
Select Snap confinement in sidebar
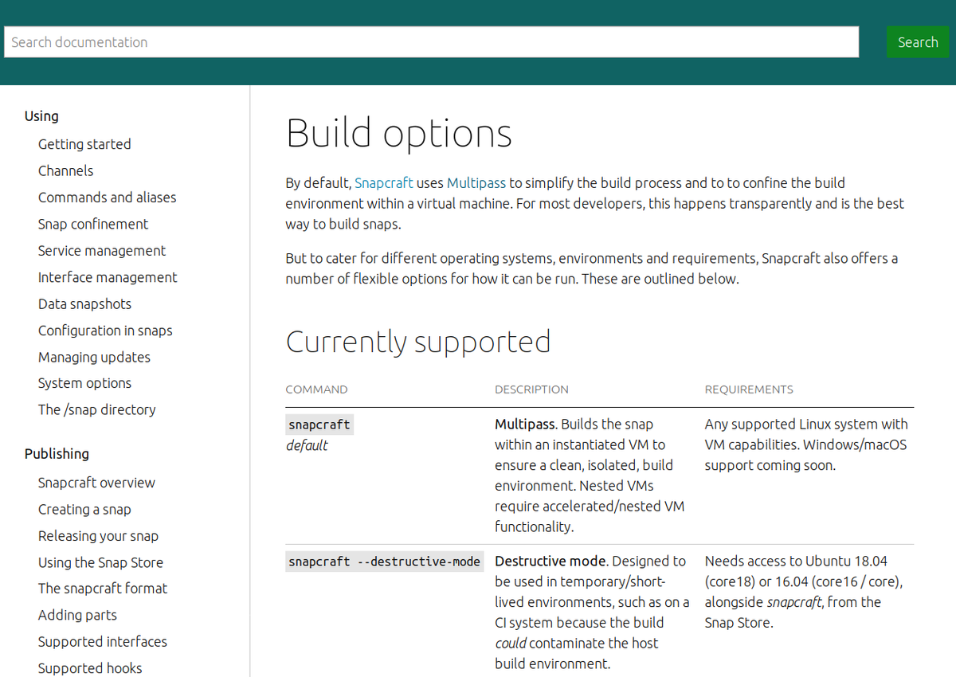[93, 224]
